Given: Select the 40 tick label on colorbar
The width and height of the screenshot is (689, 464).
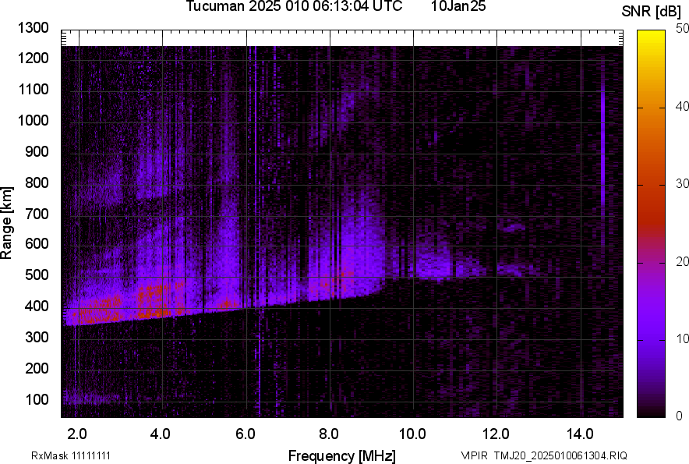Looking at the screenshot, I should coord(683,107).
